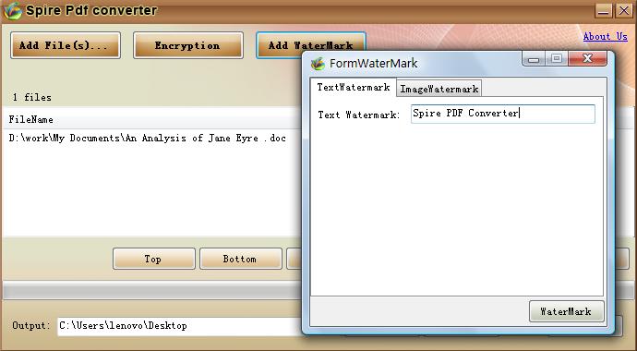
Task: Click the FormWaterMark dialog logo icon
Action: pos(318,64)
